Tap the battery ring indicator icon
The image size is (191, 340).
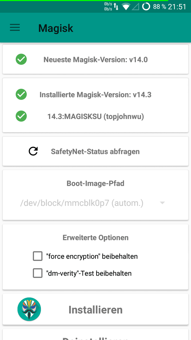[146, 7]
